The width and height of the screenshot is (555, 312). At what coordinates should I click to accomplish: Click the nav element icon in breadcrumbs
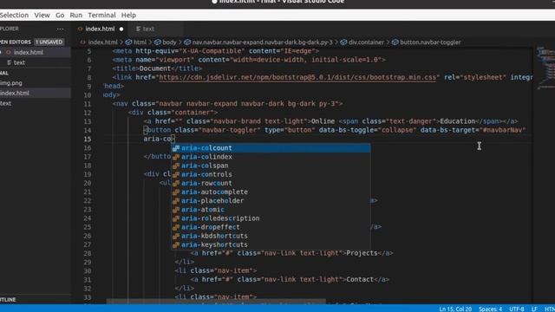[187, 42]
